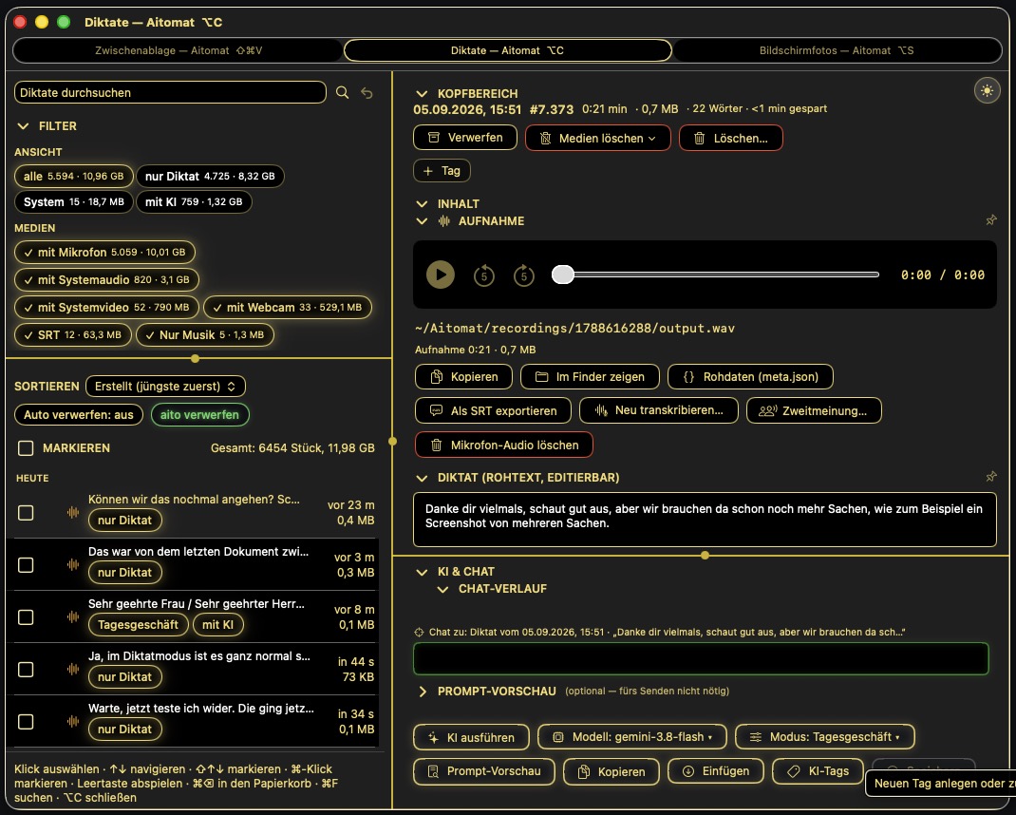Select the 'alle' view filter
Viewport: 1016px width, 815px height.
pyautogui.click(x=74, y=176)
